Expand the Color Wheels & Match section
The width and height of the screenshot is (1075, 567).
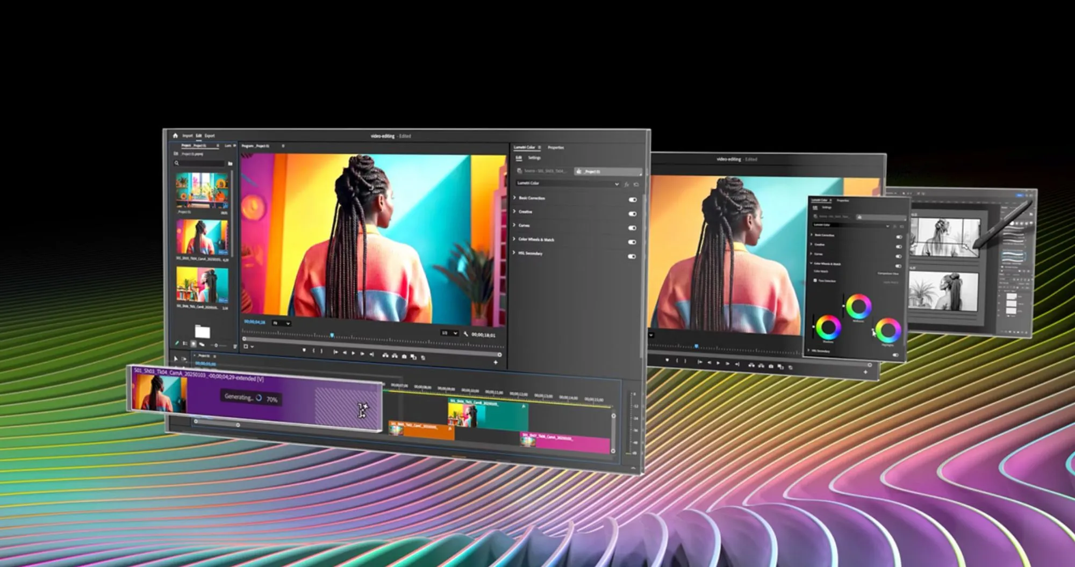(514, 239)
